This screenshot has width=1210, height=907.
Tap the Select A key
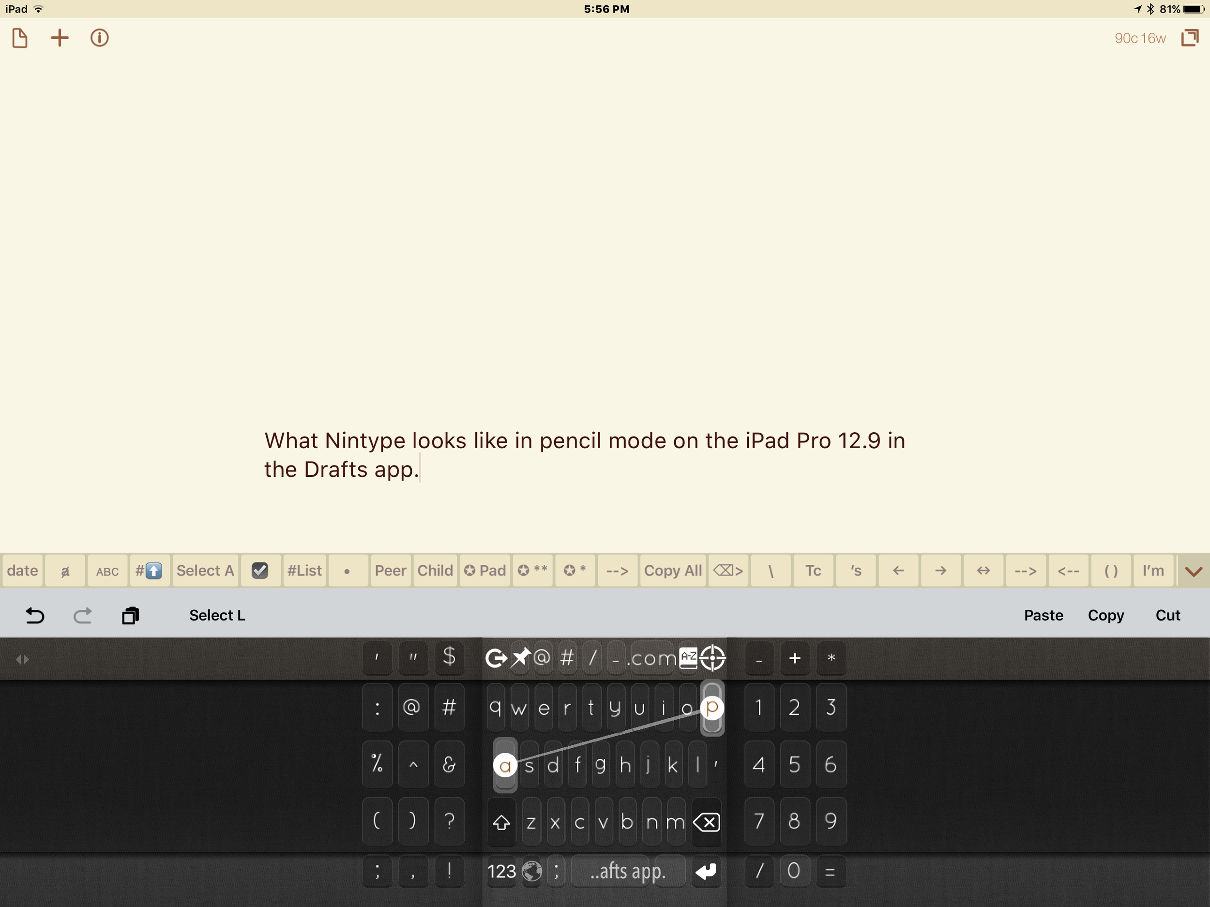point(205,571)
